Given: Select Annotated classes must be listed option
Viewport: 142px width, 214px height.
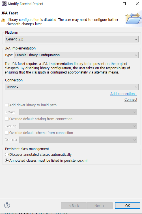Looking at the screenshot, I should [7, 160].
